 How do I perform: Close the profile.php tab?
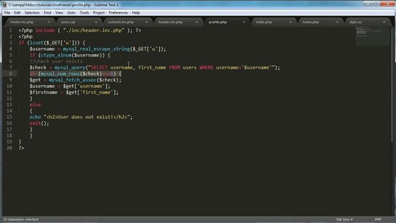(x=244, y=22)
